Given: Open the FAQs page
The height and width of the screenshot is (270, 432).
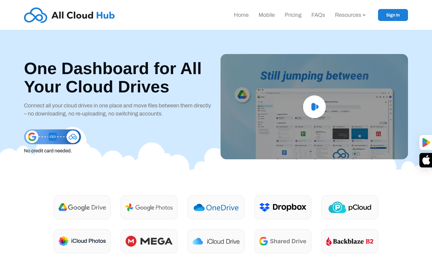Looking at the screenshot, I should tap(318, 15).
